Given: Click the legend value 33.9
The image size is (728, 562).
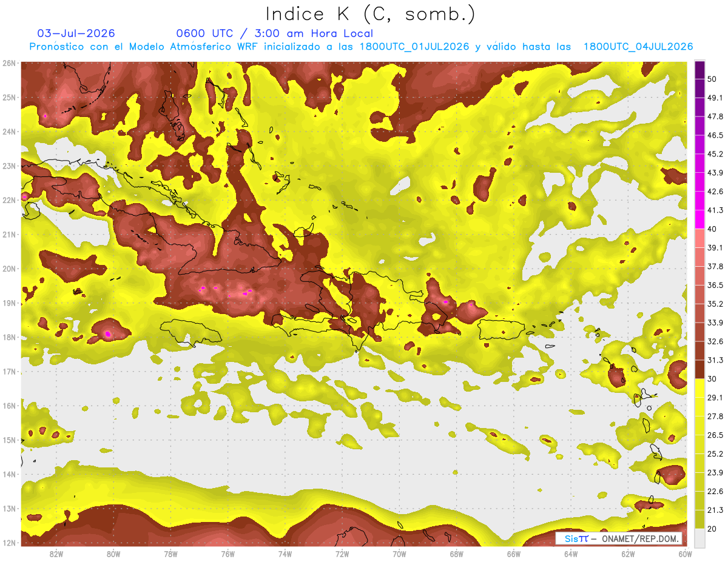Looking at the screenshot, I should pyautogui.click(x=715, y=323).
